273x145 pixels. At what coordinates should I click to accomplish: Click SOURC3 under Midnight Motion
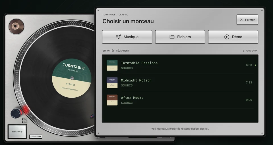(x=127, y=85)
